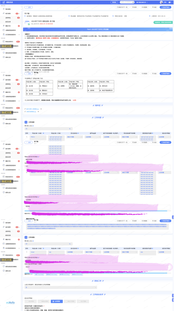Open 工作内容1 row 1 交付及时性 dropdown
This screenshot has height=311, width=174.
tap(75, 137)
